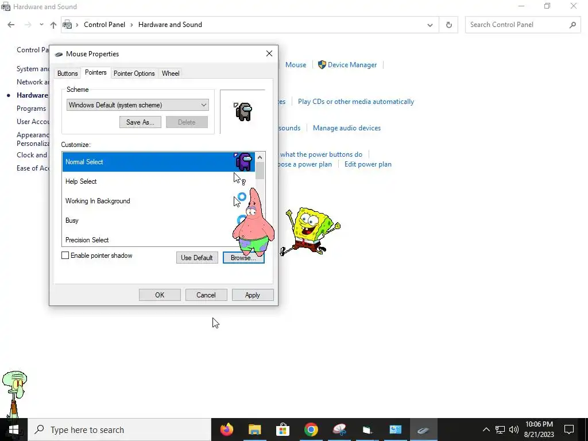Select the Precision Select pointer row
Viewport: 588px width, 441px height.
click(x=158, y=239)
